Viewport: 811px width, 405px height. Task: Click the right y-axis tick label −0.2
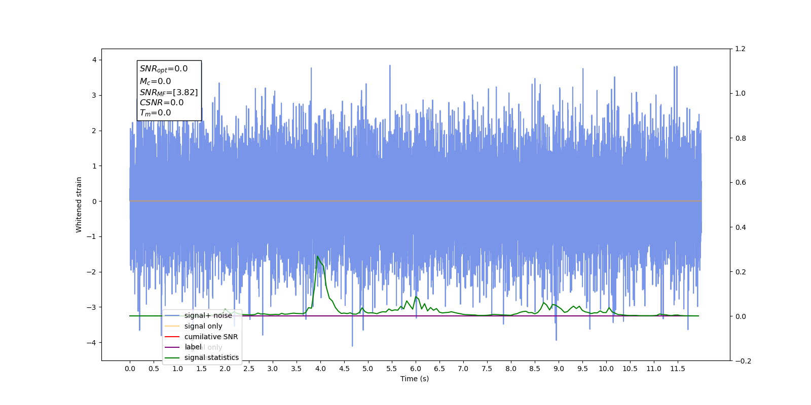point(743,361)
